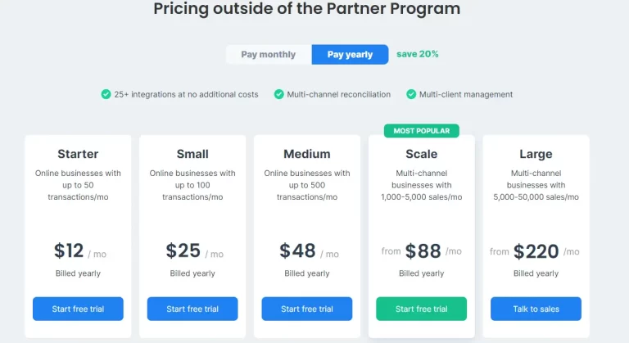This screenshot has height=343, width=629.
Task: Select the Starter plan heading
Action: click(x=78, y=154)
